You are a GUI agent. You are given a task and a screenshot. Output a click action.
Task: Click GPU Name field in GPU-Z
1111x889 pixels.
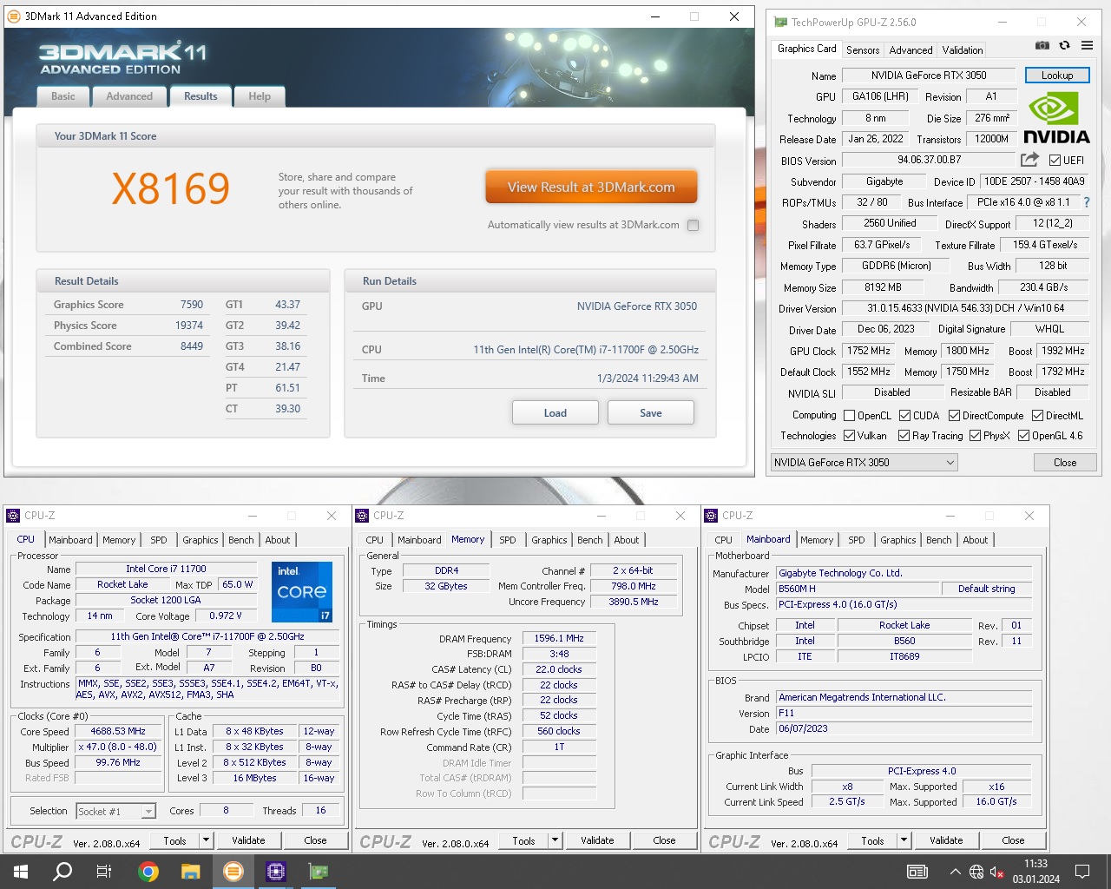click(x=929, y=76)
